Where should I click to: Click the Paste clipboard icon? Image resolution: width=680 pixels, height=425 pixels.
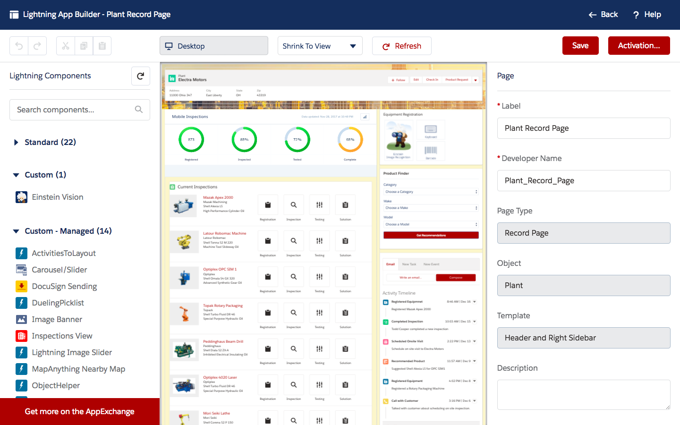click(x=102, y=46)
